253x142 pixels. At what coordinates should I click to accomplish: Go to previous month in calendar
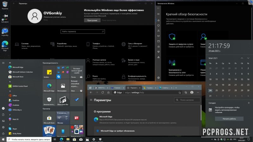[242, 58]
